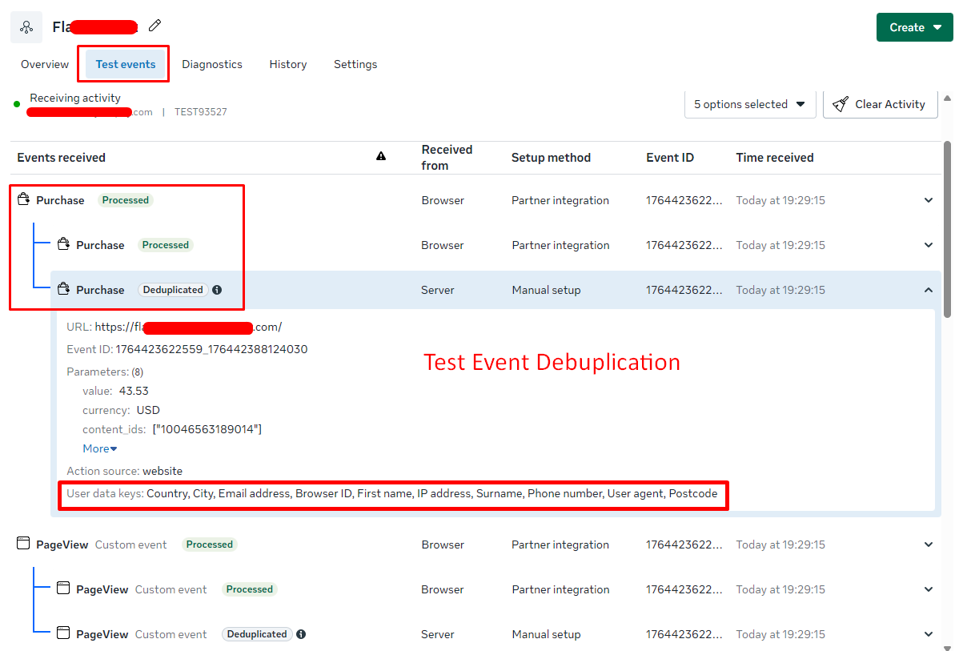Go to the Settings tab

(x=355, y=64)
